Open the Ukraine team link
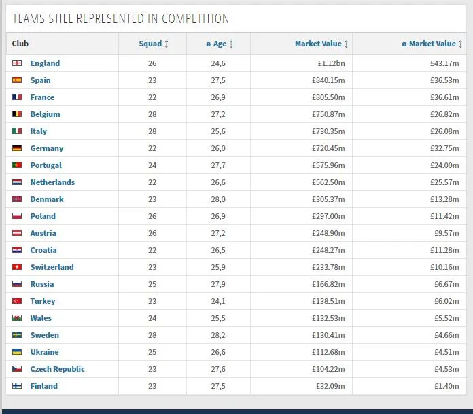 (44, 352)
